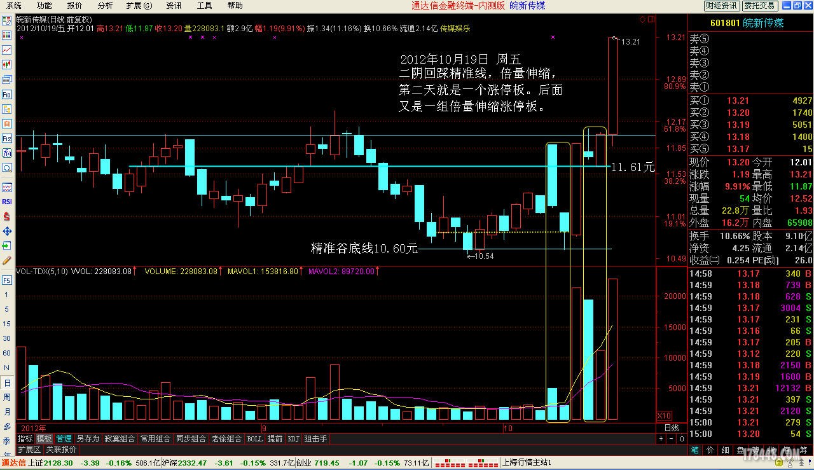Select the 寂寞组合 template
This screenshot has width=814, height=470.
pyautogui.click(x=120, y=439)
